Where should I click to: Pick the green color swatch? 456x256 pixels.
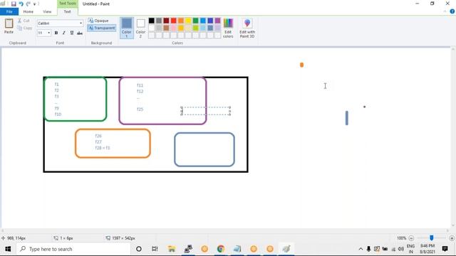[195, 21]
